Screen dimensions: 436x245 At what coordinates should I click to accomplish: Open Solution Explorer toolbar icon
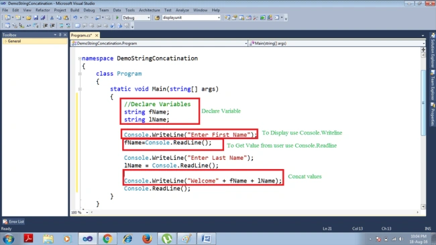[x=227, y=17]
